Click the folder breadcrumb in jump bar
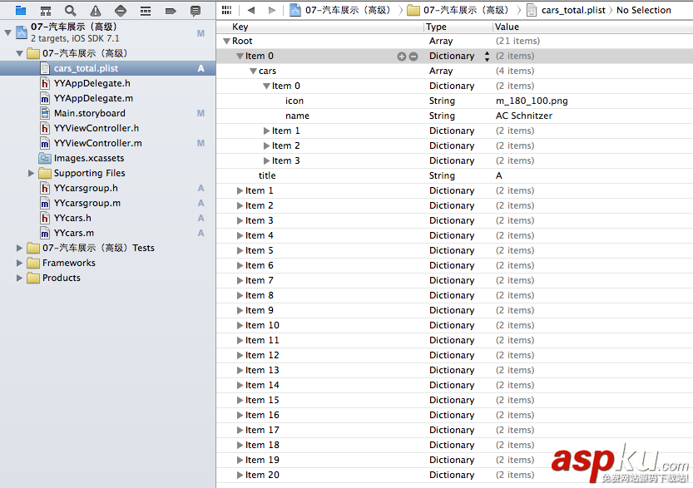 458,10
